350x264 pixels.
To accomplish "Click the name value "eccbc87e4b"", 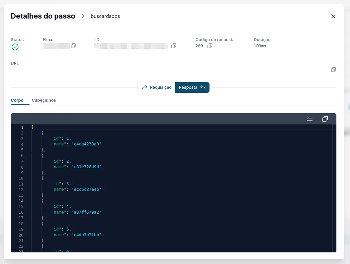I will [87, 189].
